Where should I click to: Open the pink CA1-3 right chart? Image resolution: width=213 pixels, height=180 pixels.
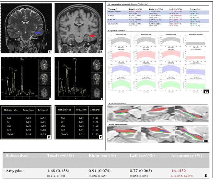point(145,55)
